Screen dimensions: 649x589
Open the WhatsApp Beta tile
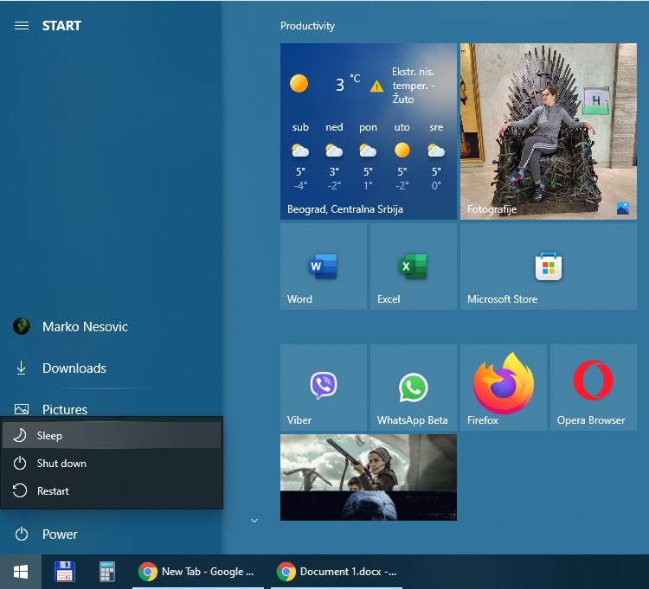(x=414, y=387)
